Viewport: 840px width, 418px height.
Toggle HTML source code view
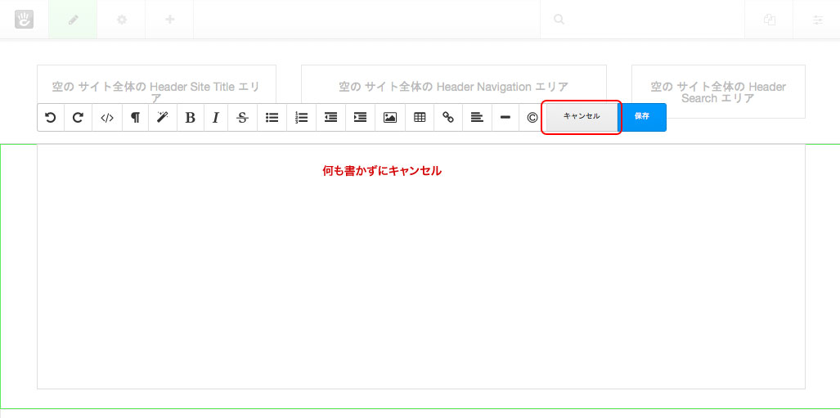click(107, 117)
